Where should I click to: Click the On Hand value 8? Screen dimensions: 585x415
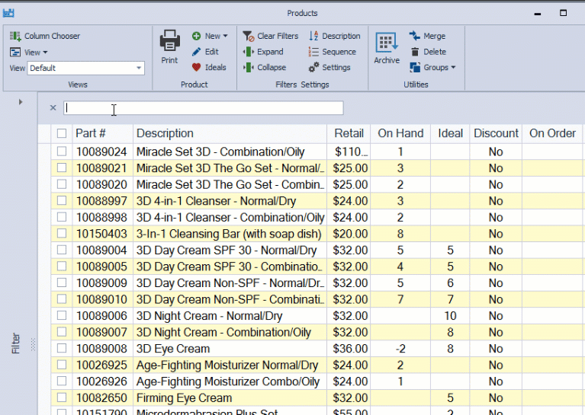pyautogui.click(x=400, y=234)
